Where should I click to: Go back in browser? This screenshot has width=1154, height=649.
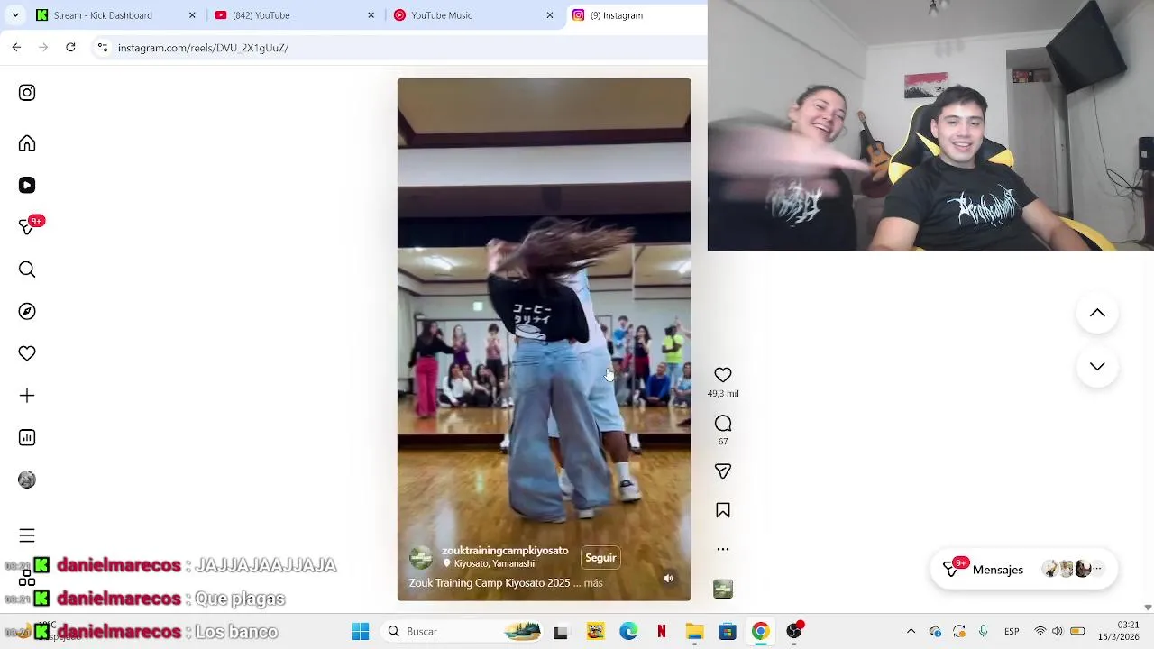(16, 48)
